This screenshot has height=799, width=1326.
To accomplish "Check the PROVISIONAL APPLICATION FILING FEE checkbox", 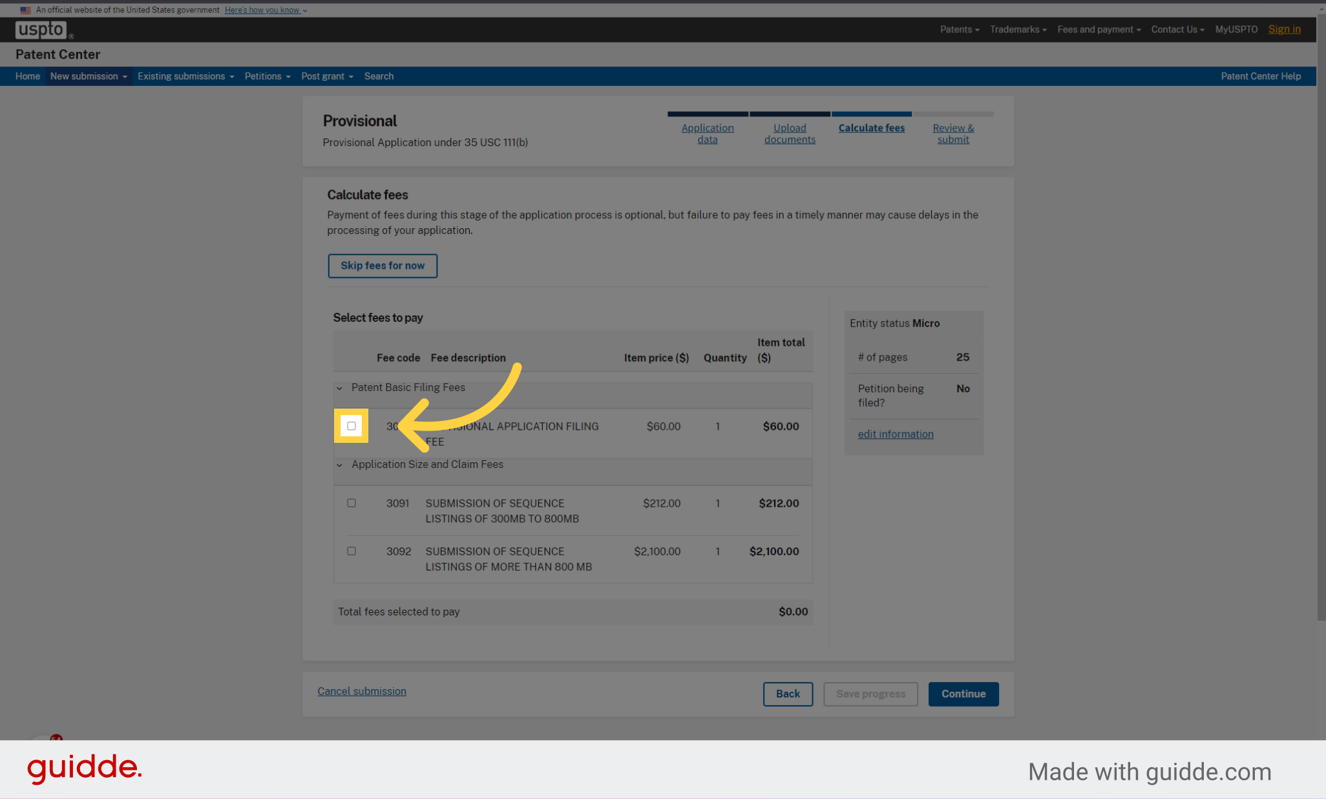I will point(351,426).
